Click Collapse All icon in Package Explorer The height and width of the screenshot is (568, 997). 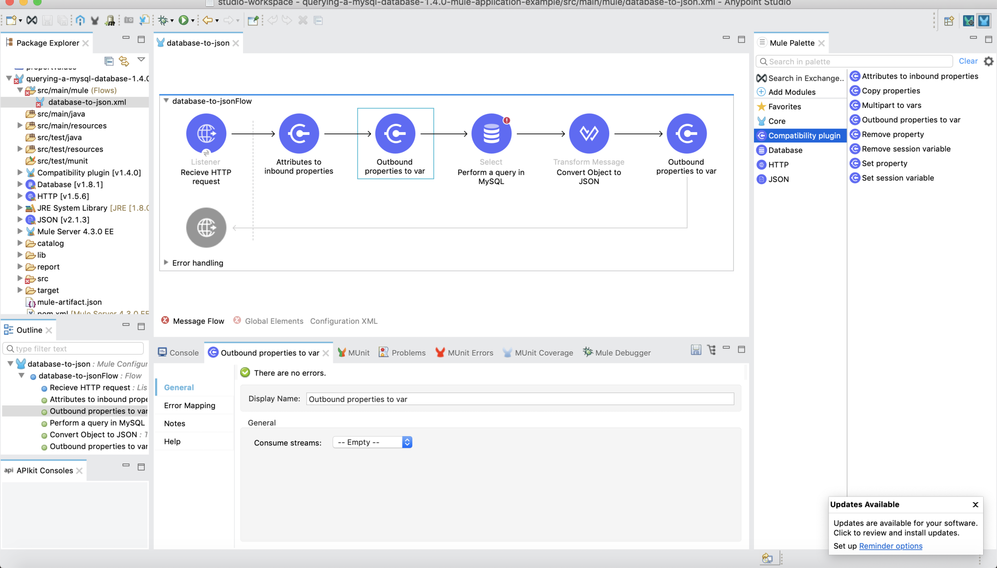click(x=109, y=61)
